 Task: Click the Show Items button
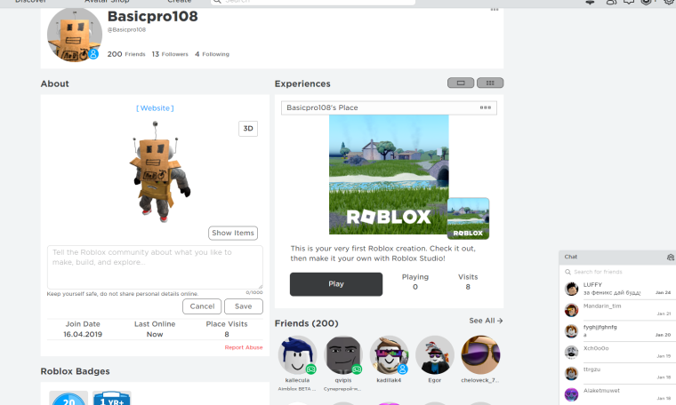233,233
